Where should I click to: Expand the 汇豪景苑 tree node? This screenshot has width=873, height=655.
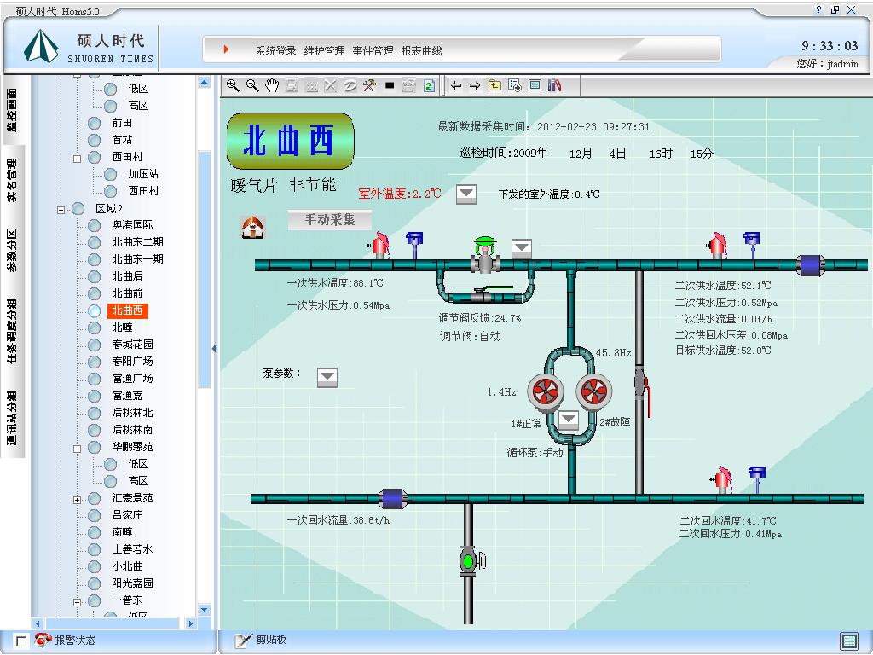point(77,499)
